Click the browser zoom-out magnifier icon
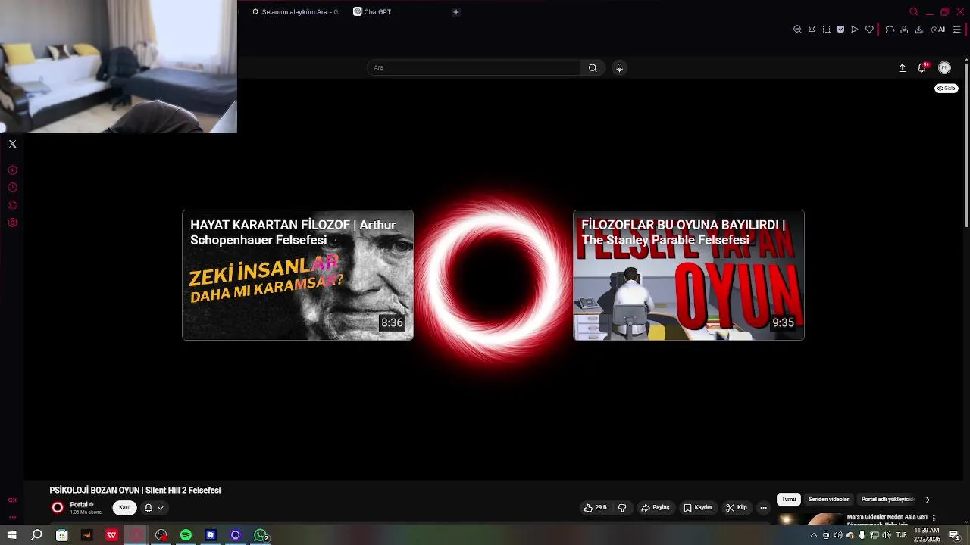Screen dimensions: 970x545 pos(797,30)
